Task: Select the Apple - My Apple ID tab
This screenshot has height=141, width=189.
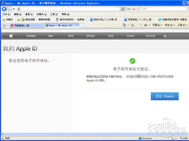Action: 60,26
